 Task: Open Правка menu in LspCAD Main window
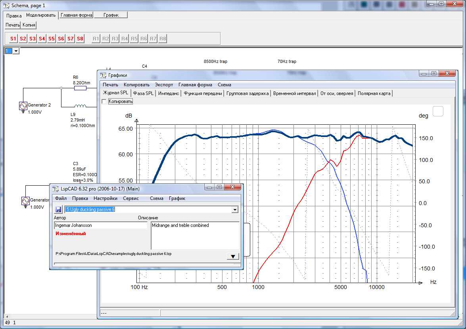(x=80, y=198)
